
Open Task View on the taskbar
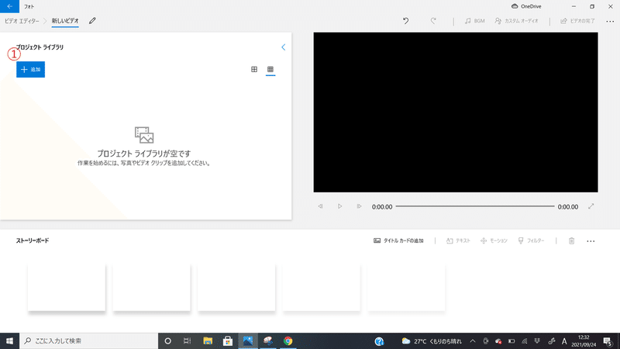pos(188,340)
